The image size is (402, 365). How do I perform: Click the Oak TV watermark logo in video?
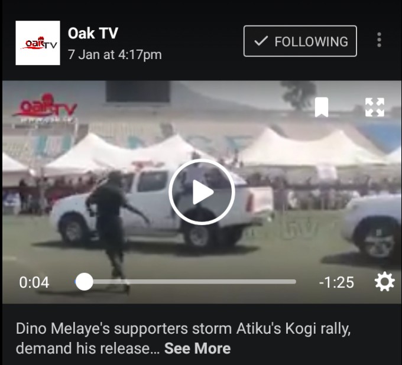click(45, 107)
